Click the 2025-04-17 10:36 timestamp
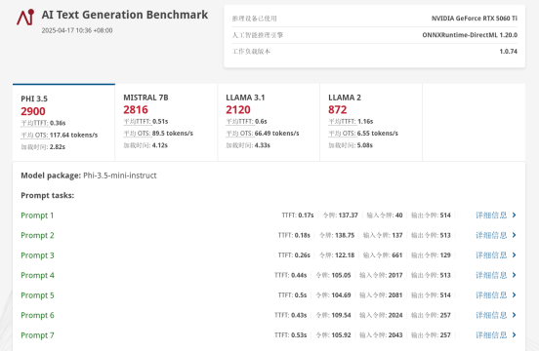Viewport: 540px width, 352px height. coord(77,30)
